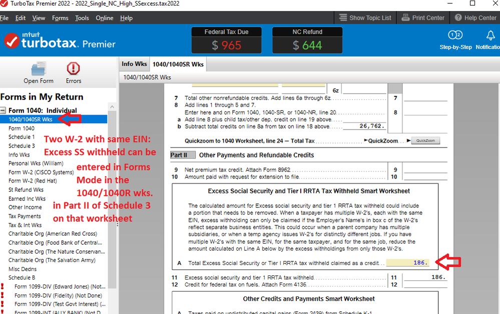Open the Notifications bell icon
Viewport: 500px width, 314px height.
click(x=490, y=35)
